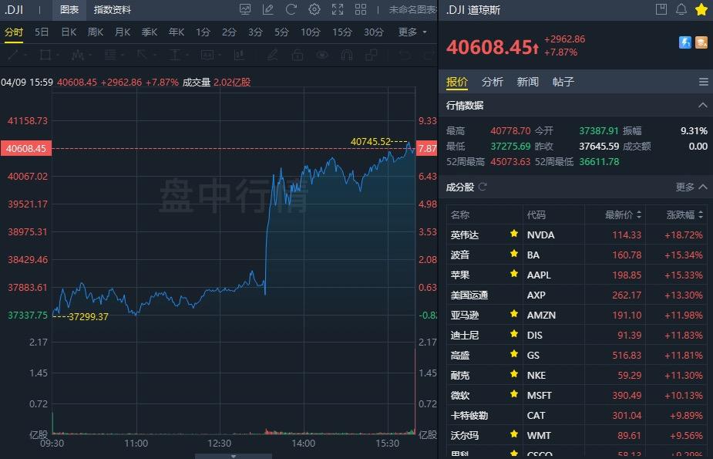The width and height of the screenshot is (713, 459).
Task: Click the edit pencil icon in top toolbar
Action: 267,9
